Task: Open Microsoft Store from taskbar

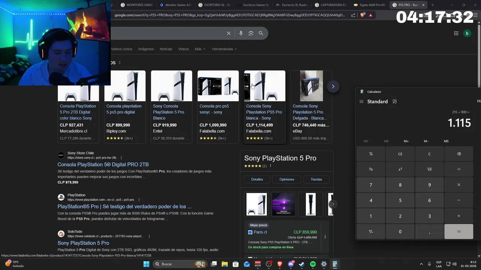Action: [236, 264]
